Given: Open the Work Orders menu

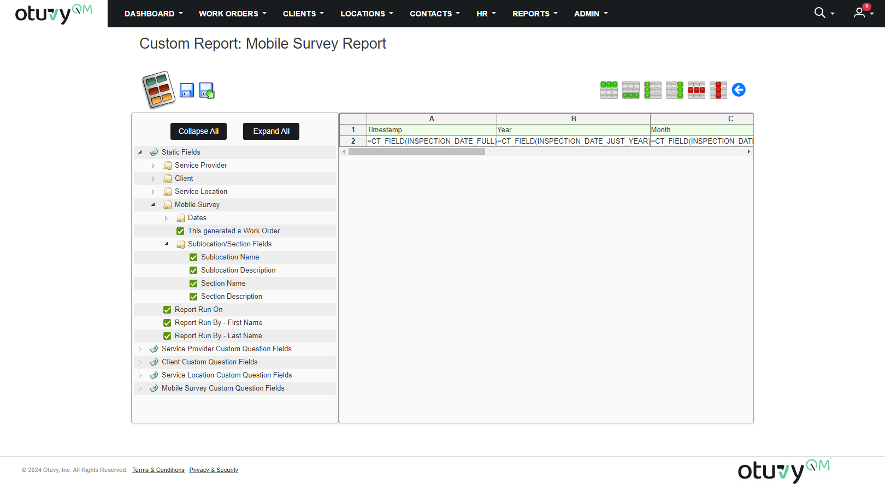Looking at the screenshot, I should tap(233, 14).
